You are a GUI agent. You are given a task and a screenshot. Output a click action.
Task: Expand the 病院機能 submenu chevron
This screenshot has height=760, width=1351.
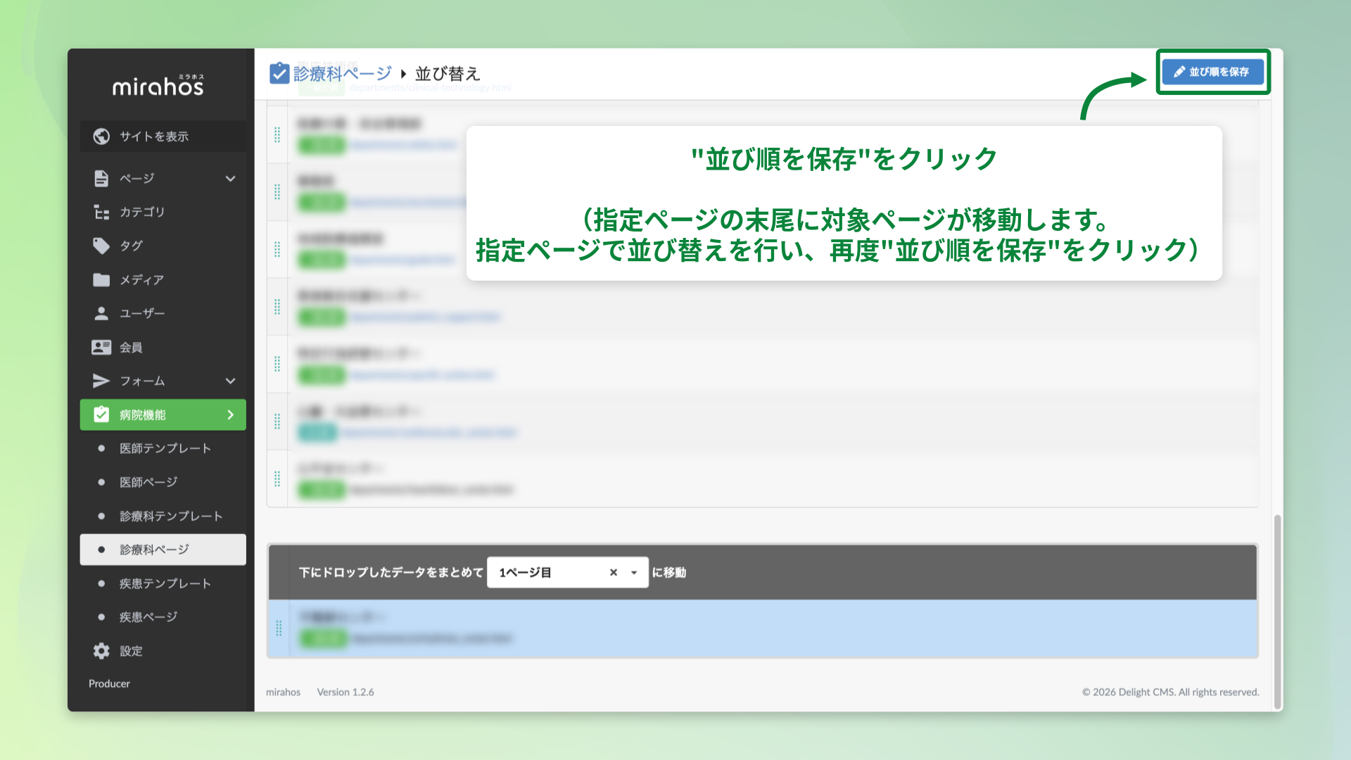230,414
